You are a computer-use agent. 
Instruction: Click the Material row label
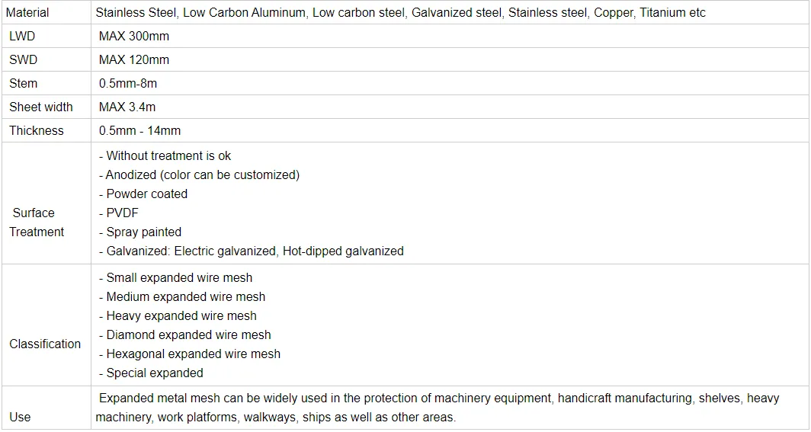[x=27, y=12]
